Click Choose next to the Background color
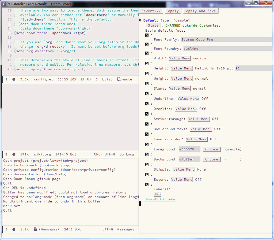 pyautogui.click(x=211, y=159)
